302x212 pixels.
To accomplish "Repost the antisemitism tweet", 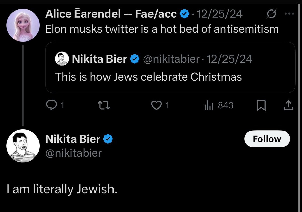I will 103,106.
